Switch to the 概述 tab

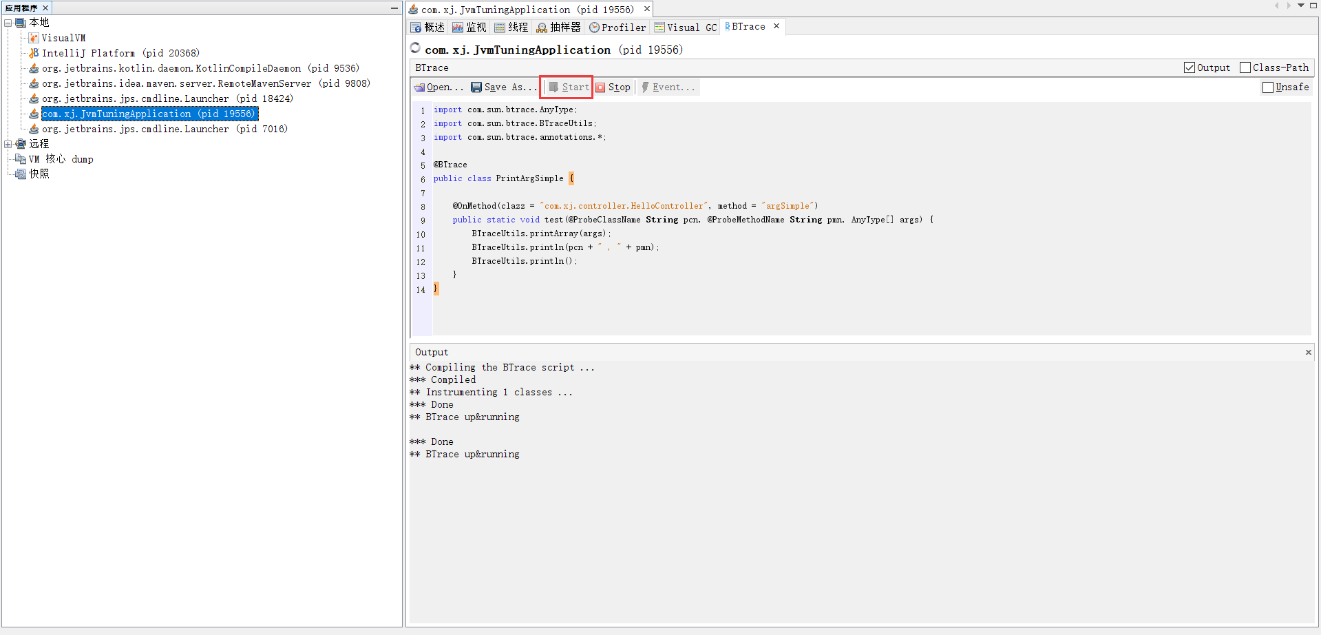(427, 28)
